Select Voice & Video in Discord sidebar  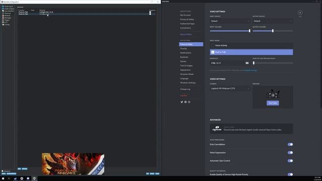(x=191, y=44)
